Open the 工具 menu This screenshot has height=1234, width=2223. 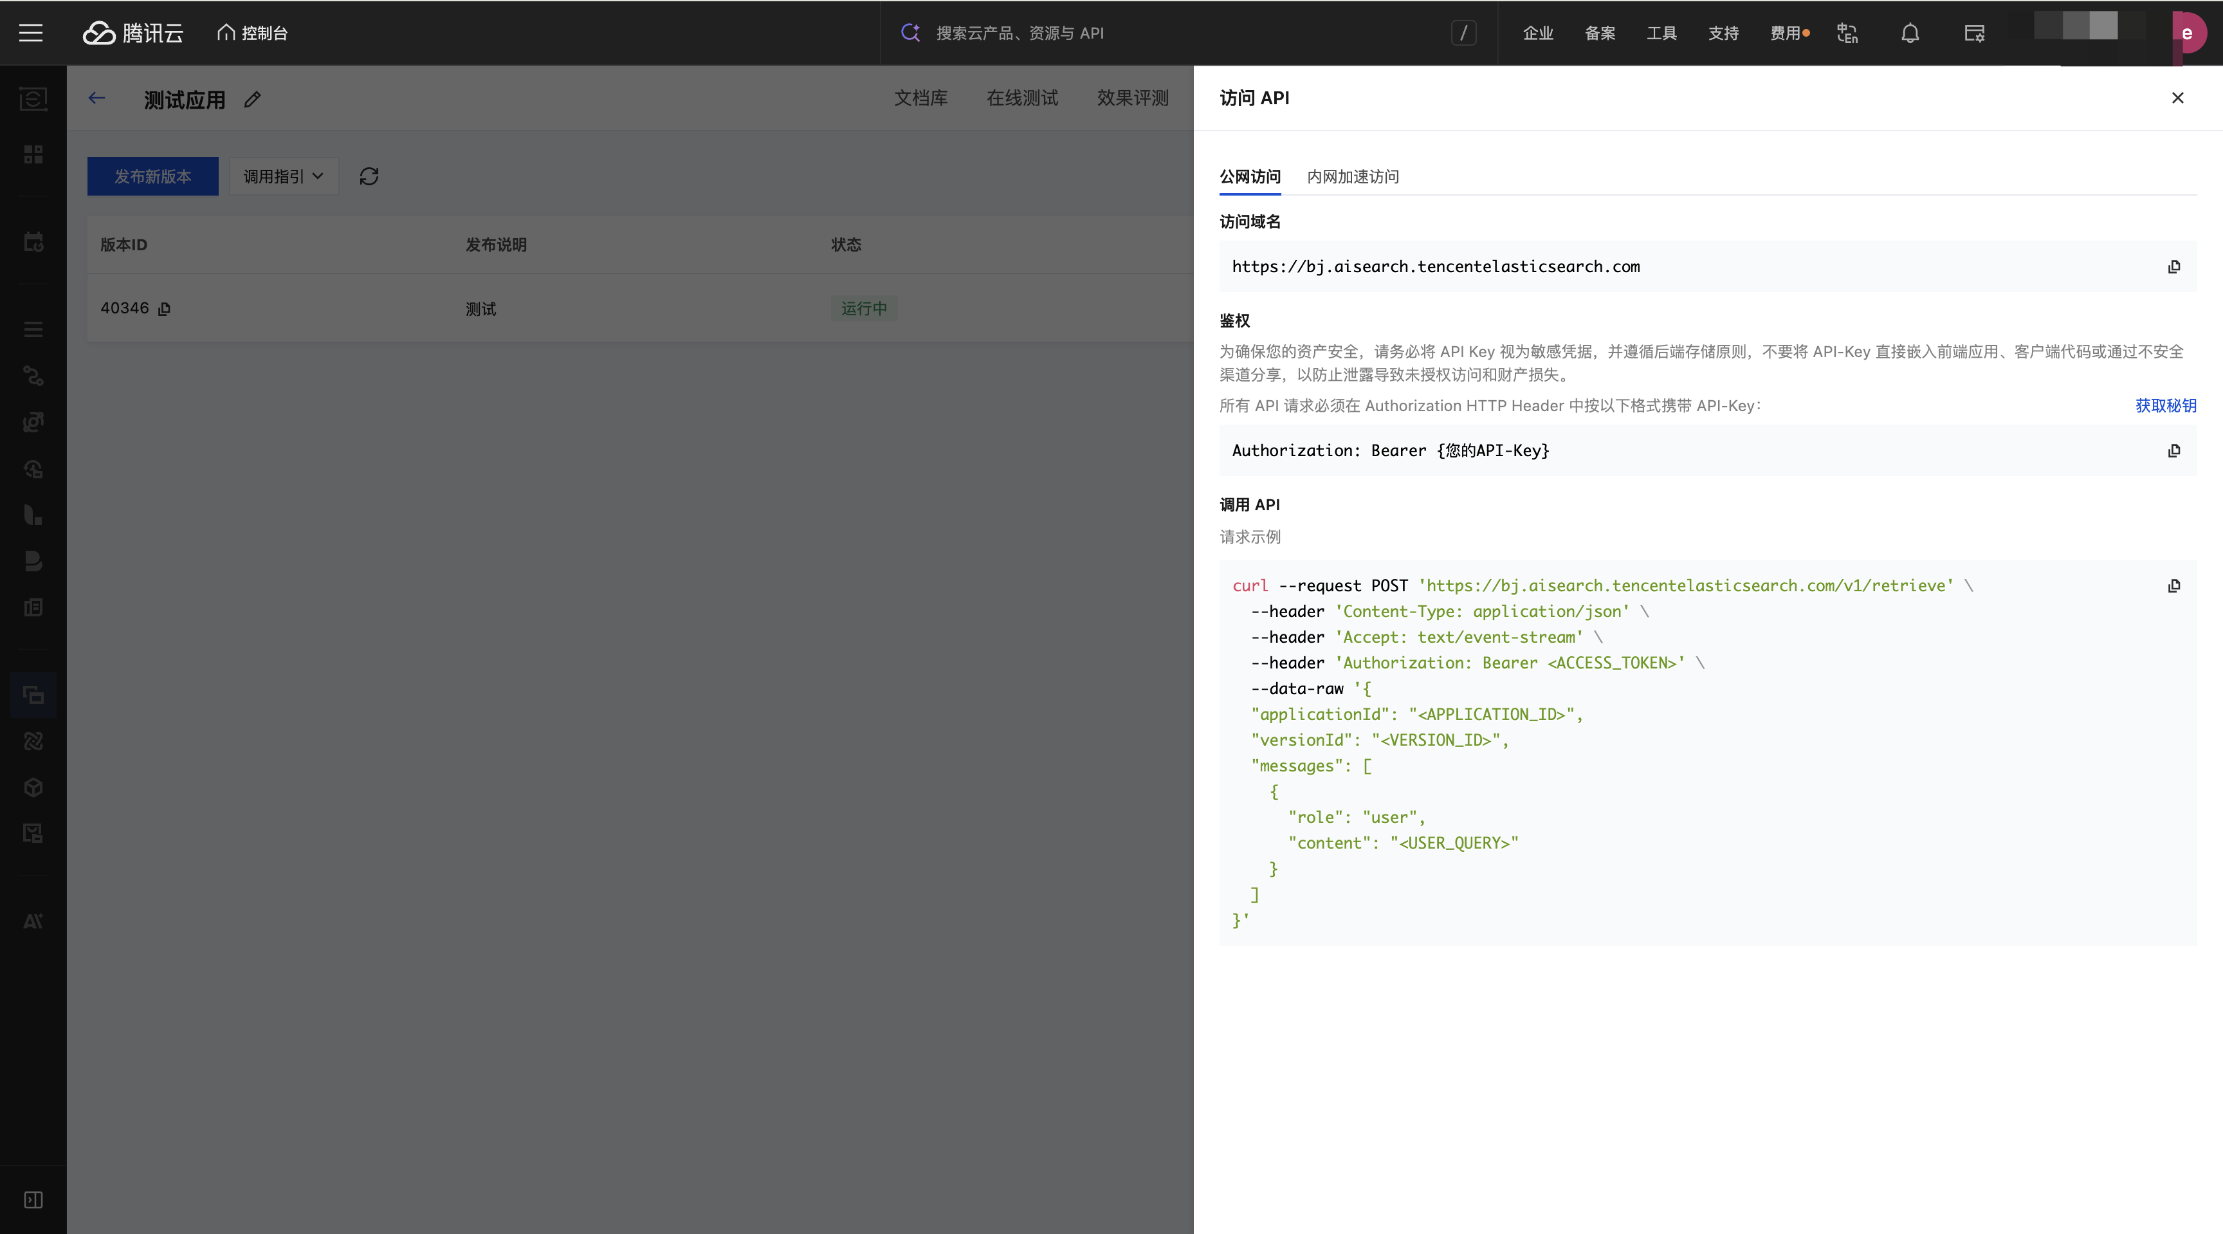coord(1661,33)
